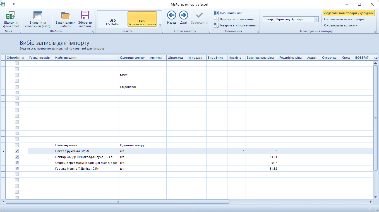Click the scroll right arrow
The image size is (379, 212).
tap(371, 201)
